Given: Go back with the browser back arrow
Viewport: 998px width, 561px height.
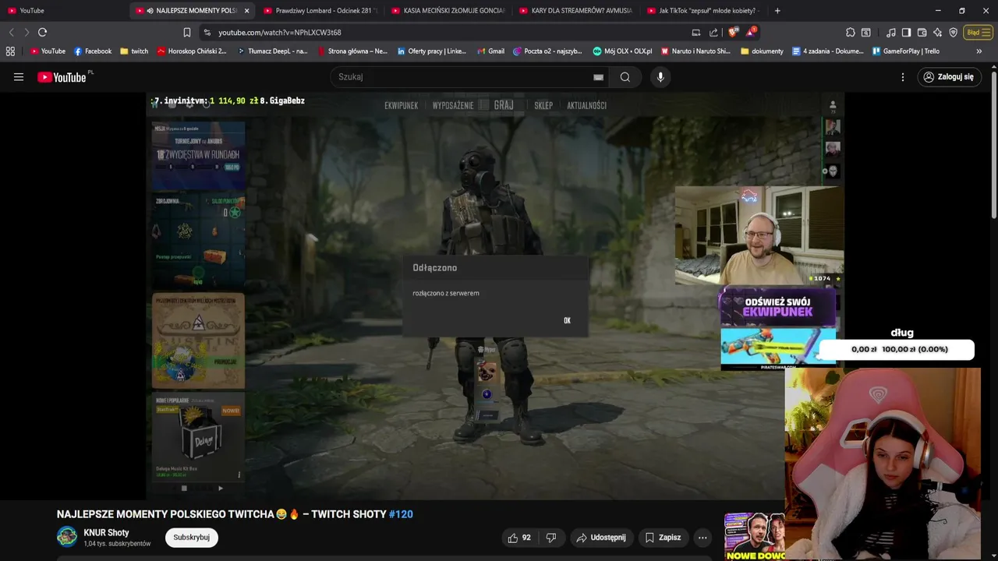Looking at the screenshot, I should point(11,32).
